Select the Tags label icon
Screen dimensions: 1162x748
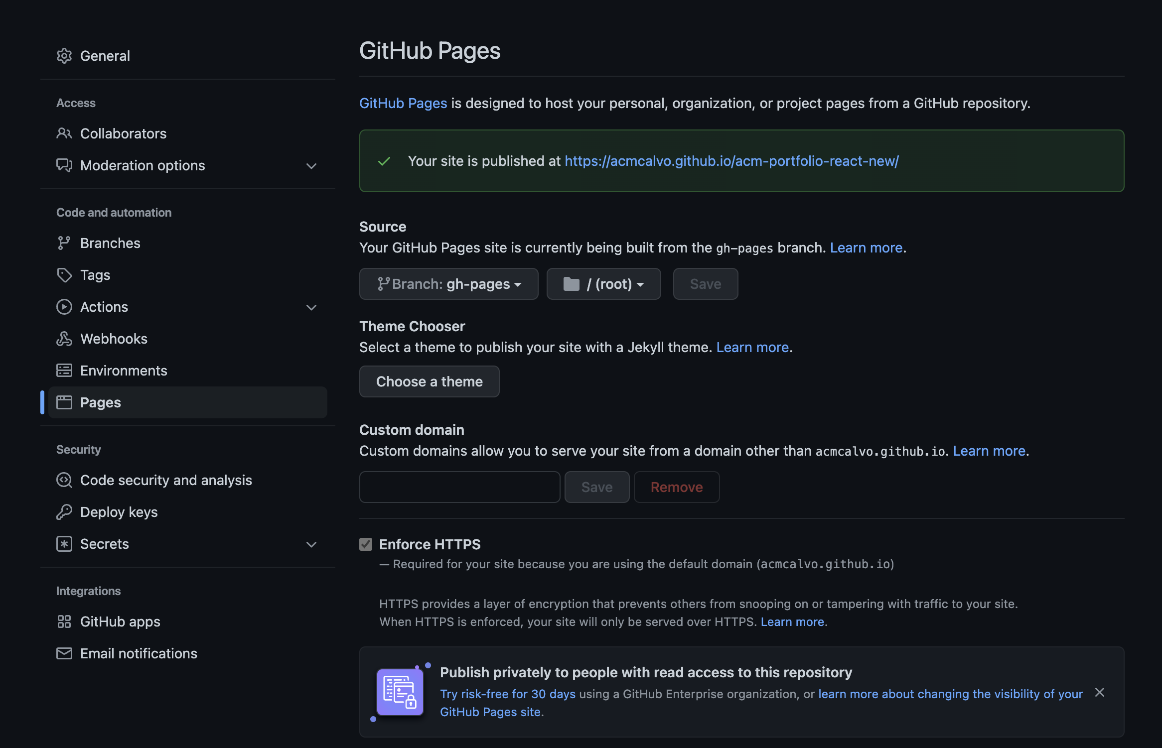(65, 275)
